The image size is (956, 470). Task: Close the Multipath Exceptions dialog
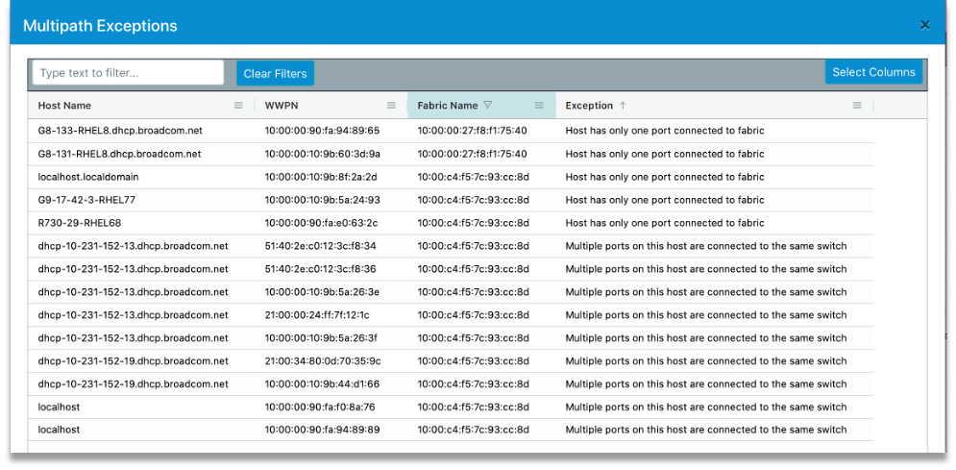click(x=925, y=25)
